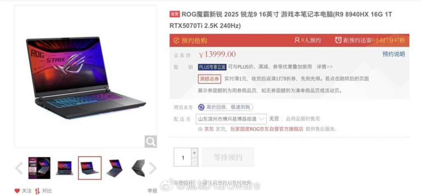Open the 详情>> promotion details link
Viewport: 421px width, 195px height.
(325, 67)
